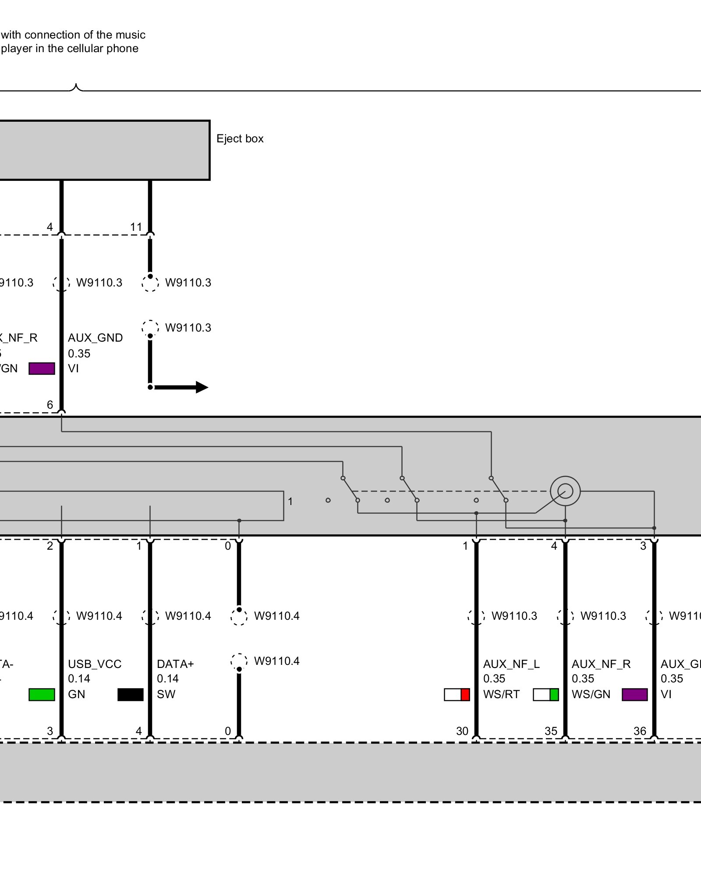Click the white-red WS/RT color swatch

click(457, 695)
